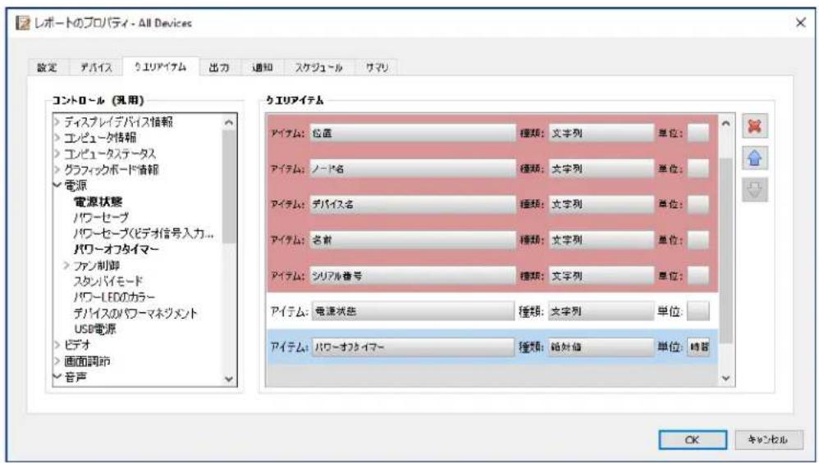The image size is (819, 463).
Task: Close the レポートのプロパティ dialog
Action: (x=800, y=22)
